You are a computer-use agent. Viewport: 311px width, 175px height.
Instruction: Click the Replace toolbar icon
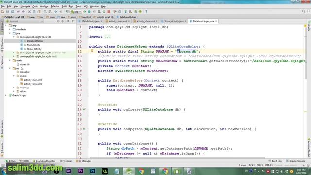pos(50,12)
